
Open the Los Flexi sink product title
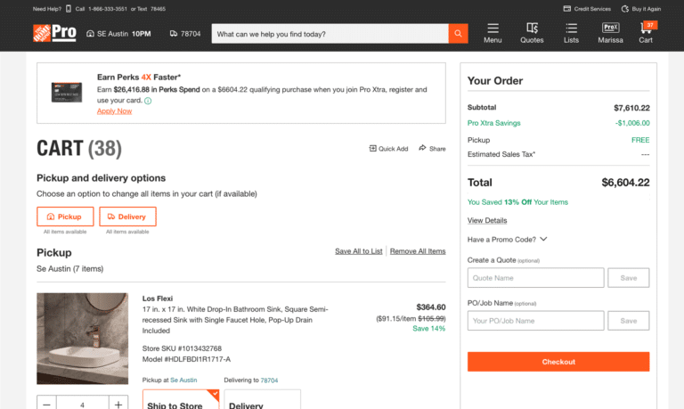point(235,320)
